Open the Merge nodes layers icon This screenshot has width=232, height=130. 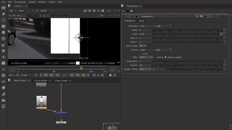(x=3, y=51)
